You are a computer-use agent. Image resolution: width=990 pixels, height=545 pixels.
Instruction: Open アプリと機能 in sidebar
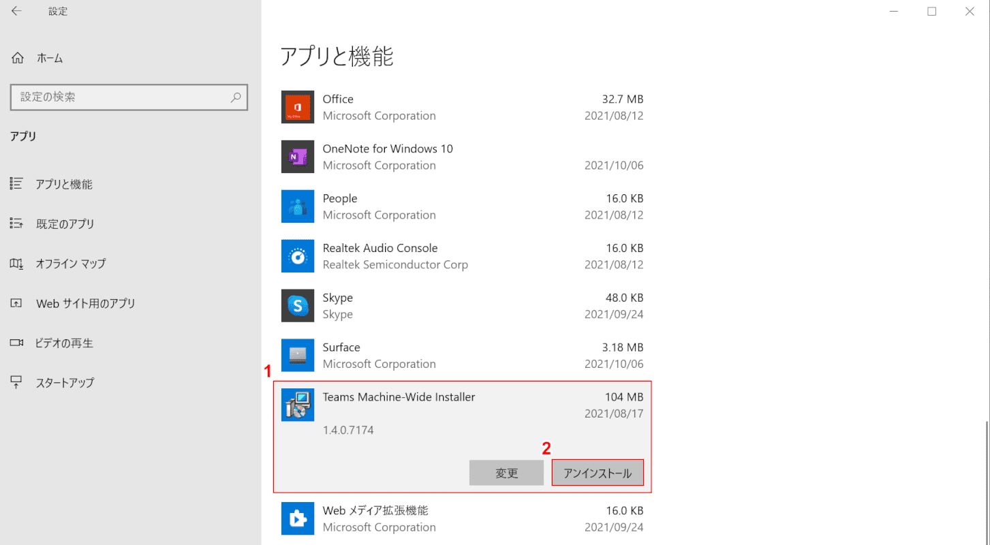tap(64, 185)
